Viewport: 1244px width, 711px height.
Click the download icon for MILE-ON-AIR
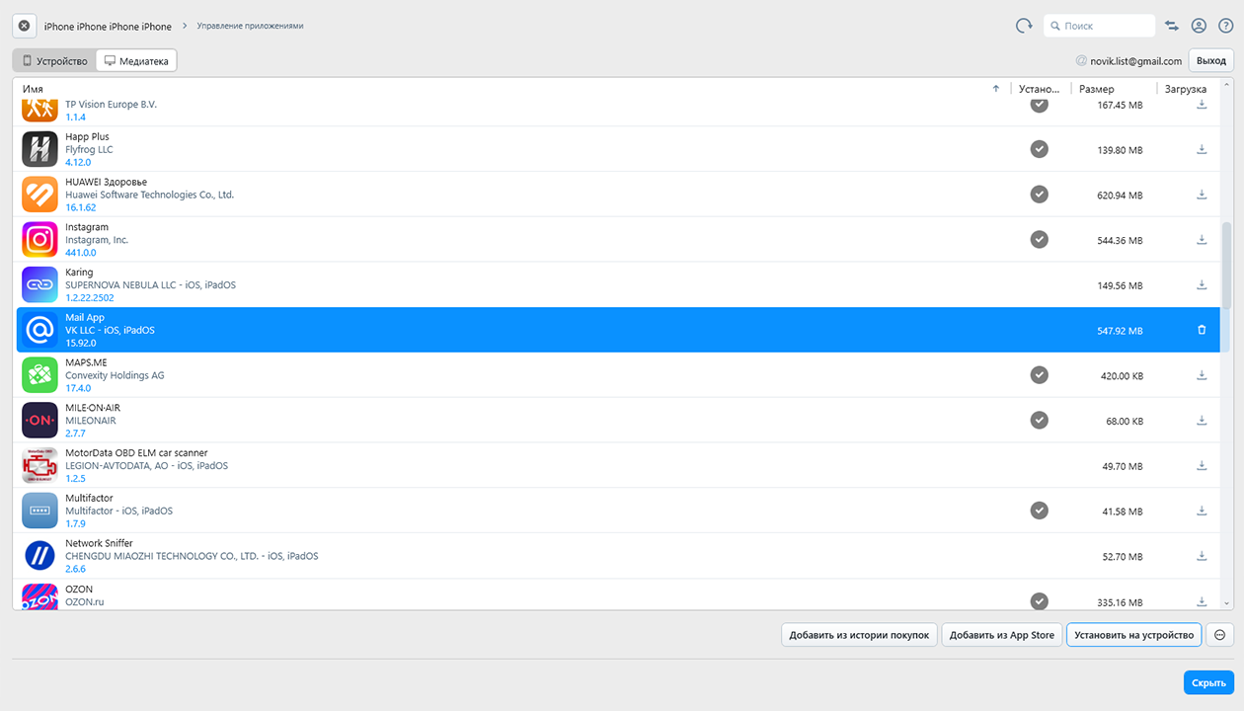(1202, 421)
